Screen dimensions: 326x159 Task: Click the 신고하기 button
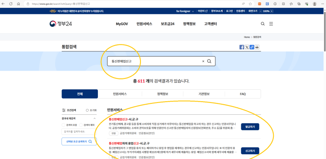(x=250, y=151)
